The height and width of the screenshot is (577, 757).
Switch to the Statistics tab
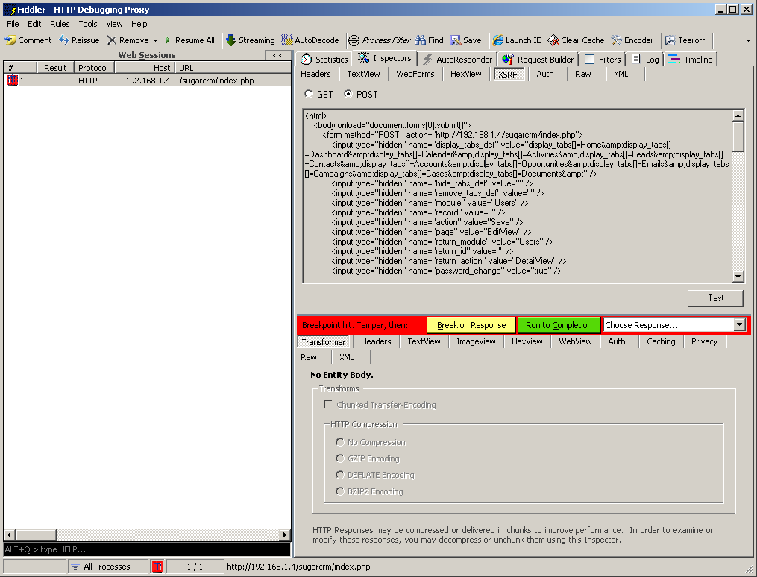[324, 60]
